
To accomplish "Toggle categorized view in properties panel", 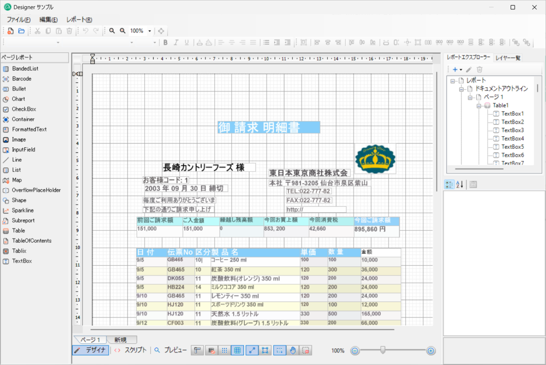I will (x=449, y=185).
